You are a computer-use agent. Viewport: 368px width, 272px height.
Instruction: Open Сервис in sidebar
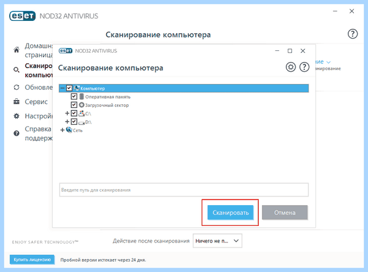[x=36, y=102]
